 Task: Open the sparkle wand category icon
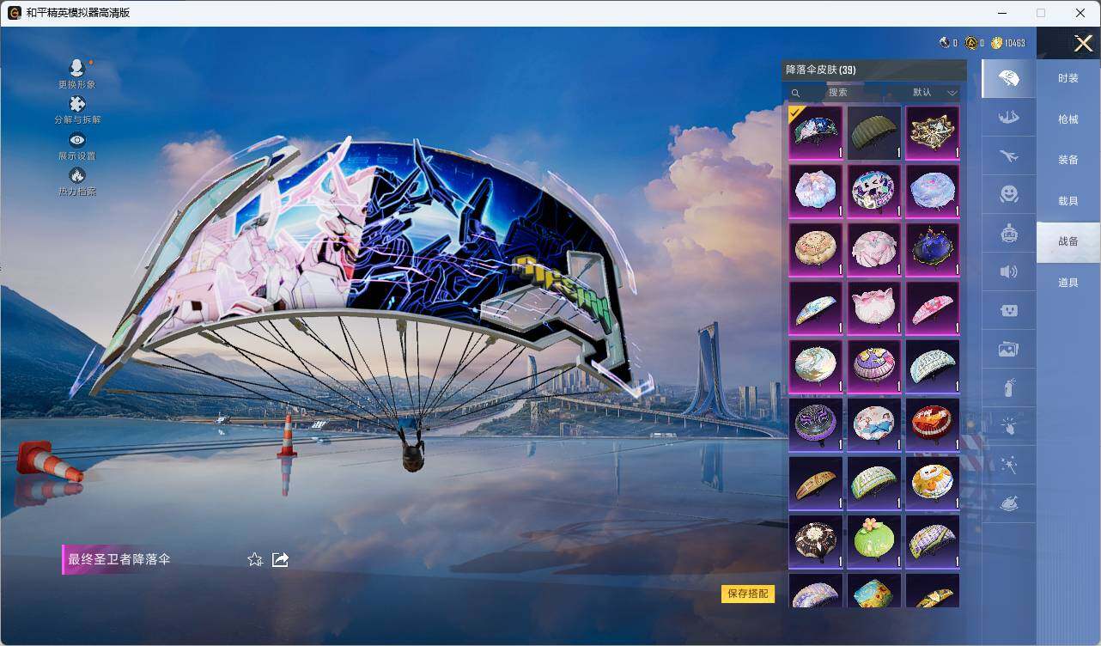click(1009, 465)
